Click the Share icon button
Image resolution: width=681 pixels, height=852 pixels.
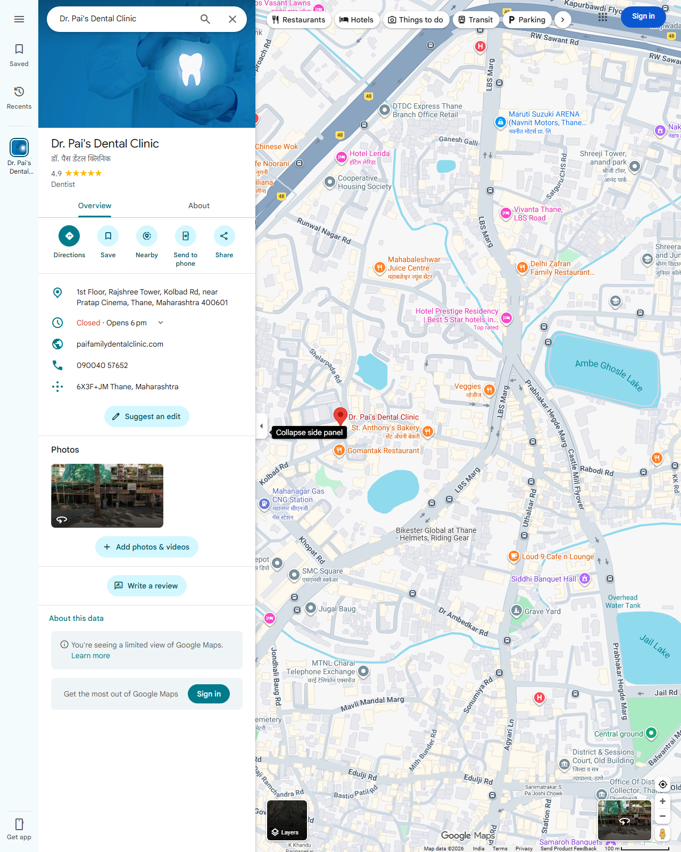(x=224, y=236)
